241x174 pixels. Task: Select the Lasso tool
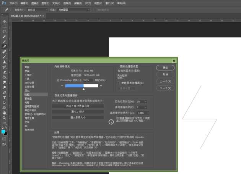(x=4, y=31)
